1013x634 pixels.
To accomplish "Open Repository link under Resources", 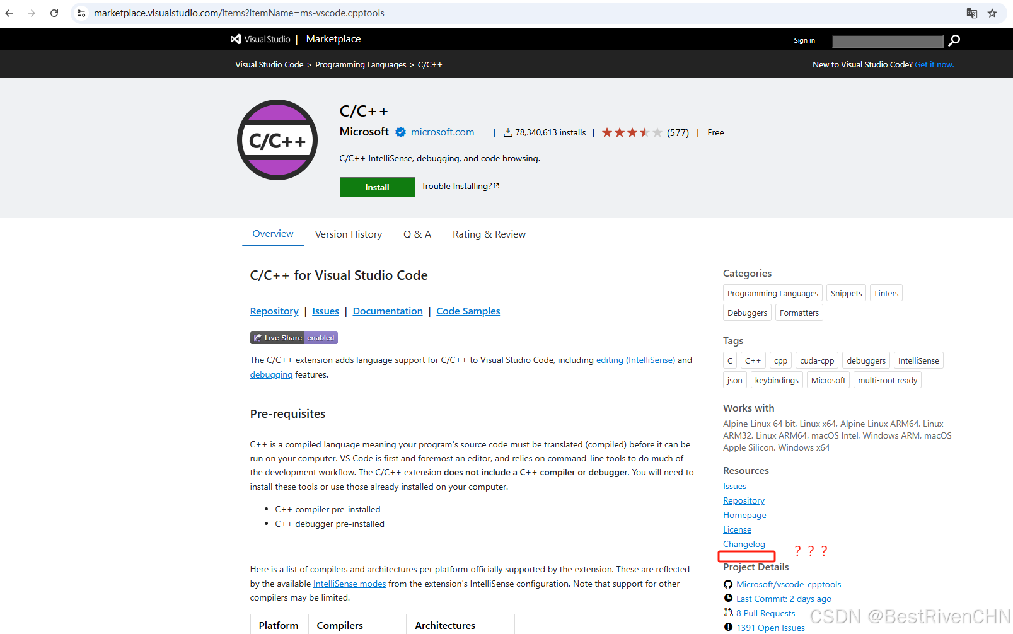I will [x=744, y=500].
